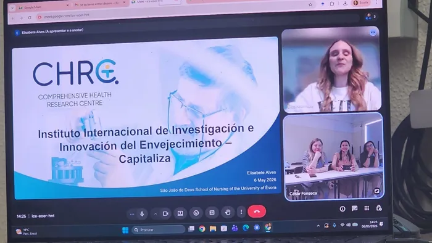This screenshot has height=243, width=432.
Task: Open host controls lock icon
Action: tap(379, 208)
